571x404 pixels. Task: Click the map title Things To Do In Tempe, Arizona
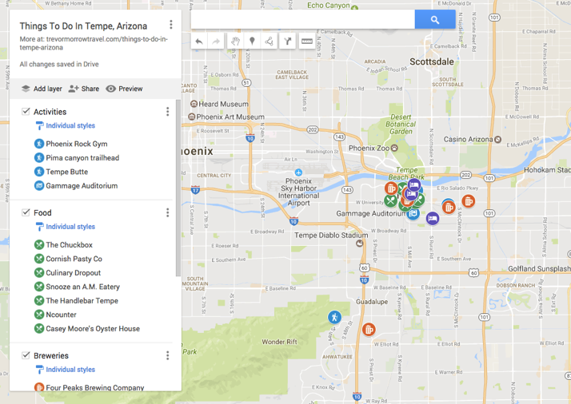point(83,26)
